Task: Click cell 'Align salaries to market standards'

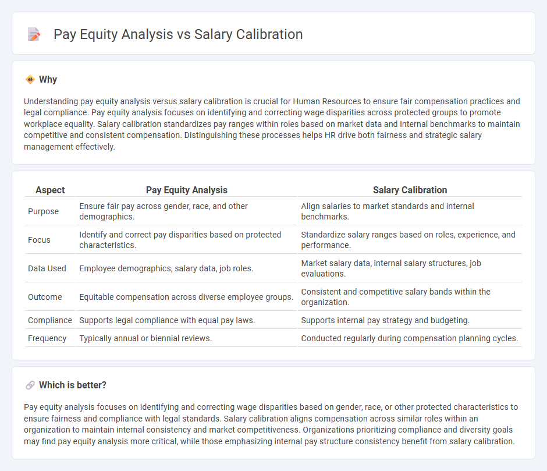Action: coord(410,211)
